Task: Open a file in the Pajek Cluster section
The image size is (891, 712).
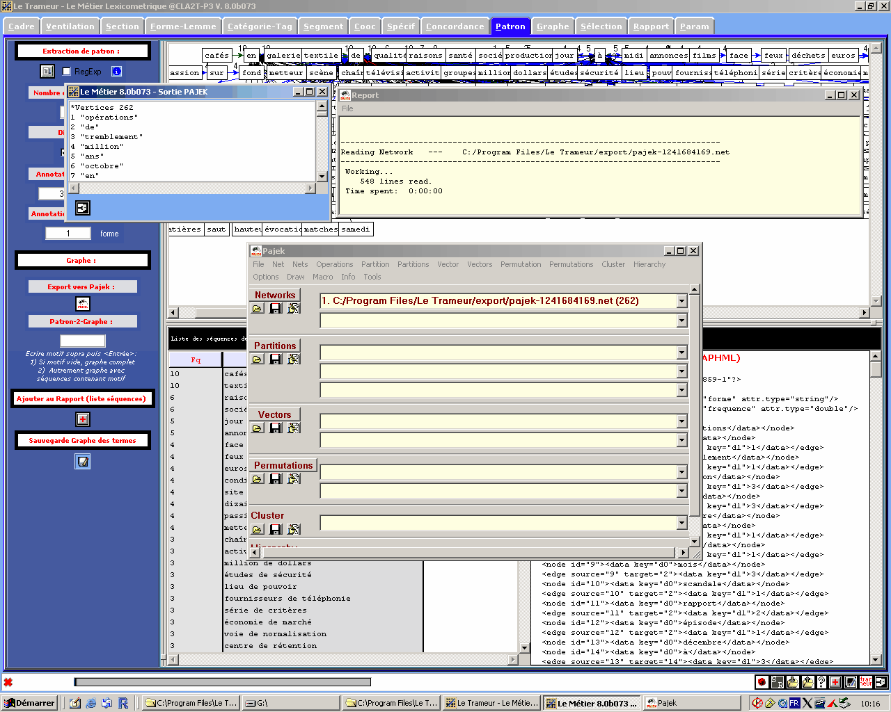Action: point(258,529)
